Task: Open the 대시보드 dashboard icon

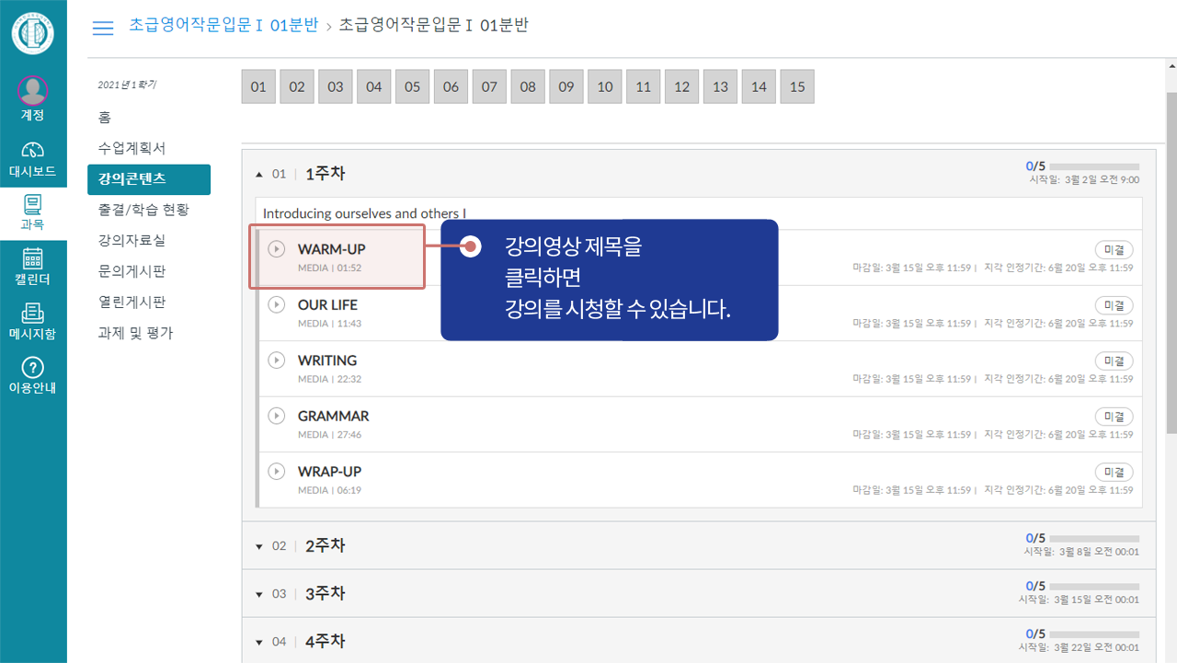Action: 32,156
